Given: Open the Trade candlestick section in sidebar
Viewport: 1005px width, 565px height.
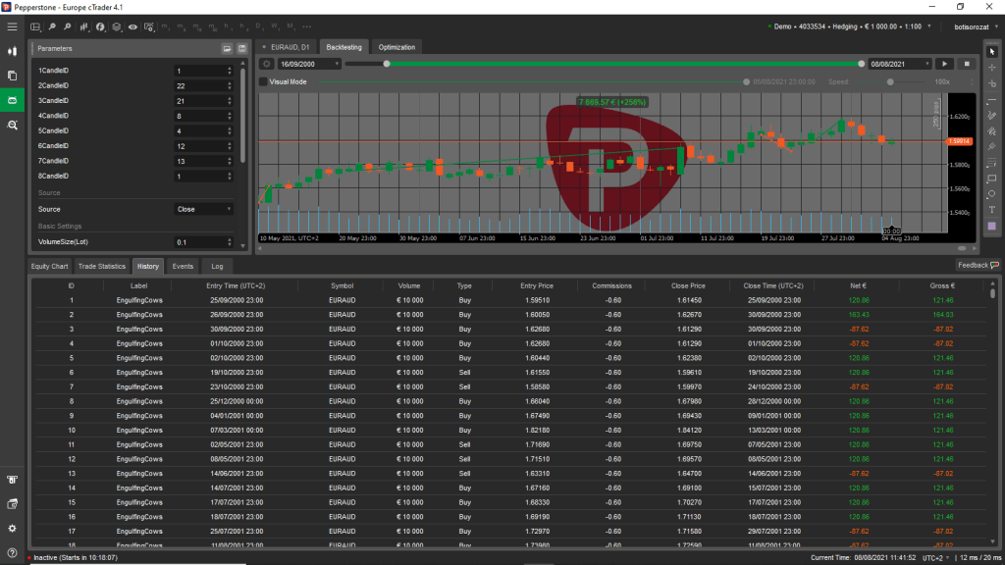Looking at the screenshot, I should coord(13,50).
